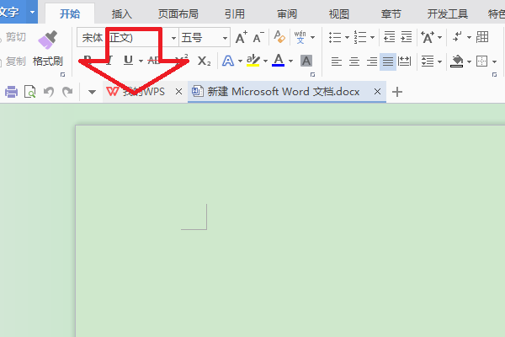Add a new document tab with plus
This screenshot has height=337, width=505.
397,92
